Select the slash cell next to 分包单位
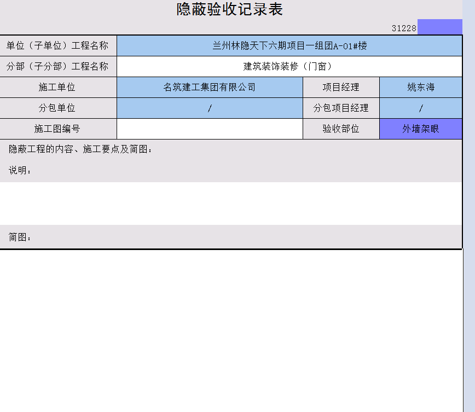This screenshot has height=412, width=475. pyautogui.click(x=210, y=108)
